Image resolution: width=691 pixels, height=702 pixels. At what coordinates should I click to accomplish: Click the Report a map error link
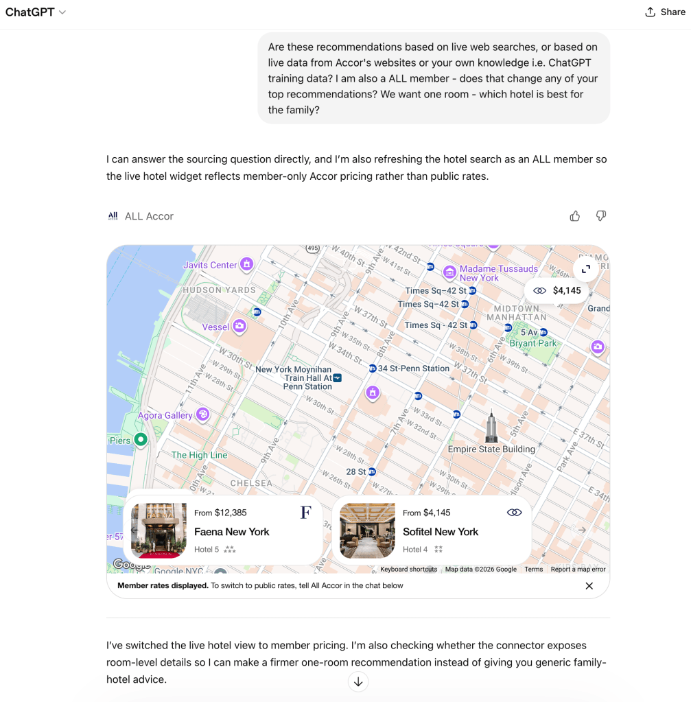pos(578,570)
